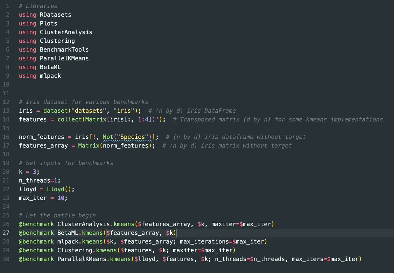394x273 pixels.
Task: Click 'n_threads=$n_threads' keyword on line 30
Action: [250, 259]
